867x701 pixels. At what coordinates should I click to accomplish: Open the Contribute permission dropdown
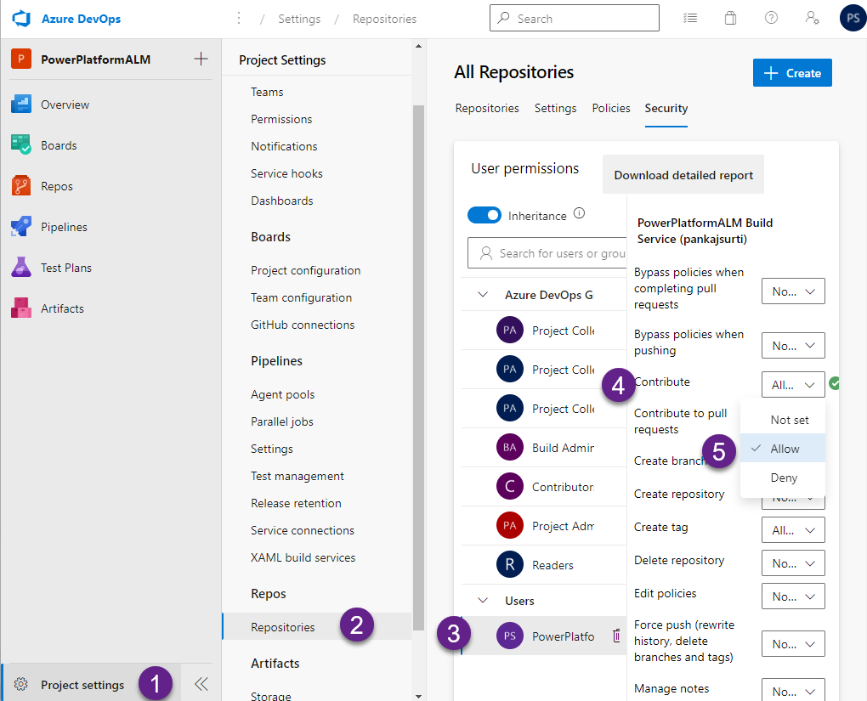point(792,384)
